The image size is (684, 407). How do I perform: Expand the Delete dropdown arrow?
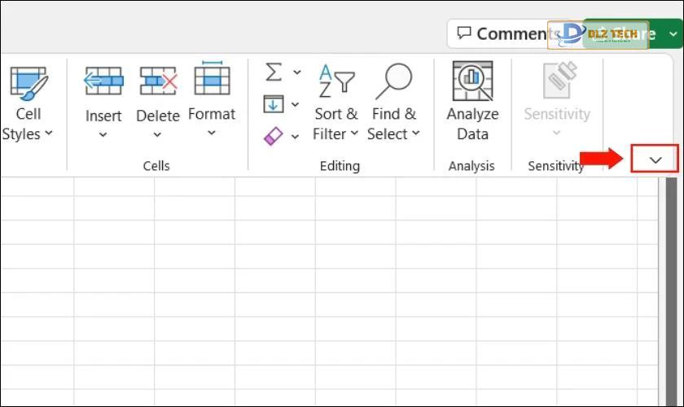157,135
